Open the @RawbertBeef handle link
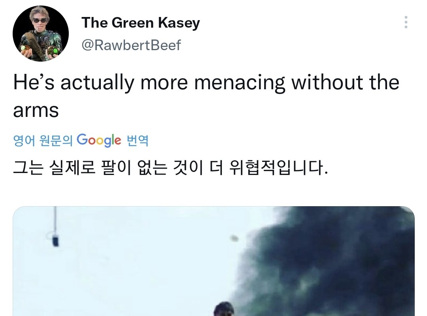Screen dimensions: 427x316 click(x=131, y=45)
